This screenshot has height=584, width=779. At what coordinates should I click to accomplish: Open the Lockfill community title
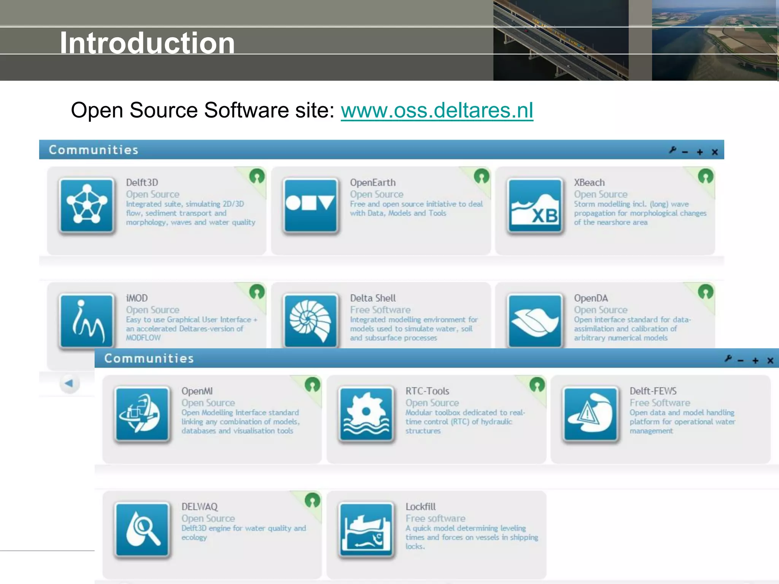(421, 506)
